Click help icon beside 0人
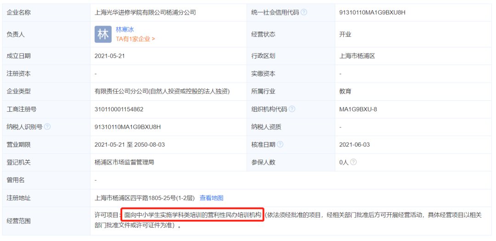Viewport: 496px width, 241px height. pos(353,162)
